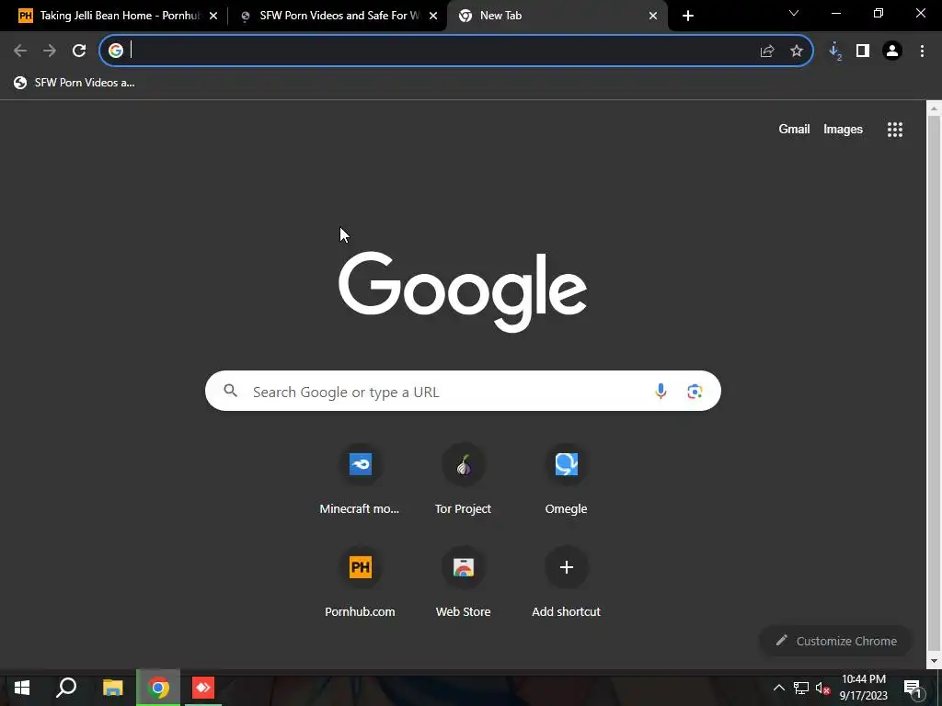942x706 pixels.
Task: Open the Google apps grid
Action: pos(895,130)
